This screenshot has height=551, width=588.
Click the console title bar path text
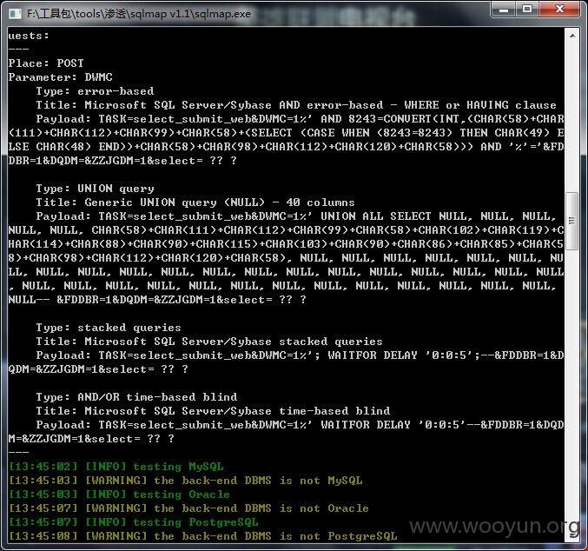pyautogui.click(x=139, y=14)
